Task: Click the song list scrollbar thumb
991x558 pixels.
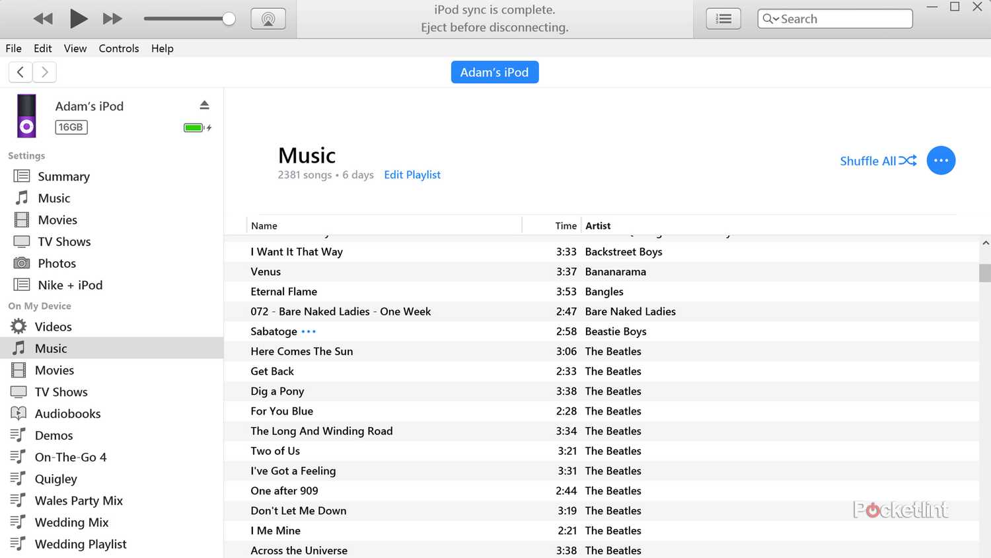Action: pos(984,272)
